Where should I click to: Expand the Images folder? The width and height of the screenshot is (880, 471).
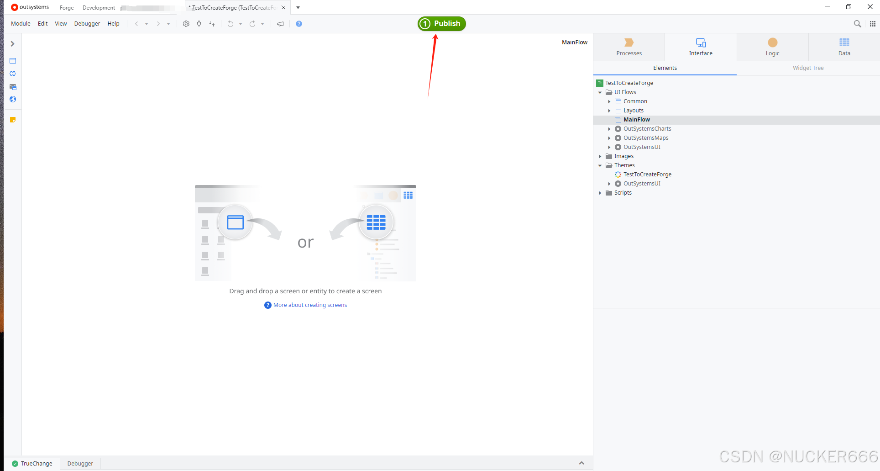600,156
